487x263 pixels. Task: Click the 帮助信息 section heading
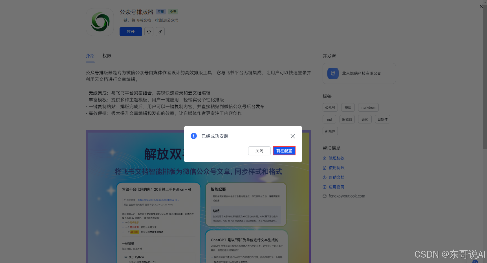[x=332, y=148]
